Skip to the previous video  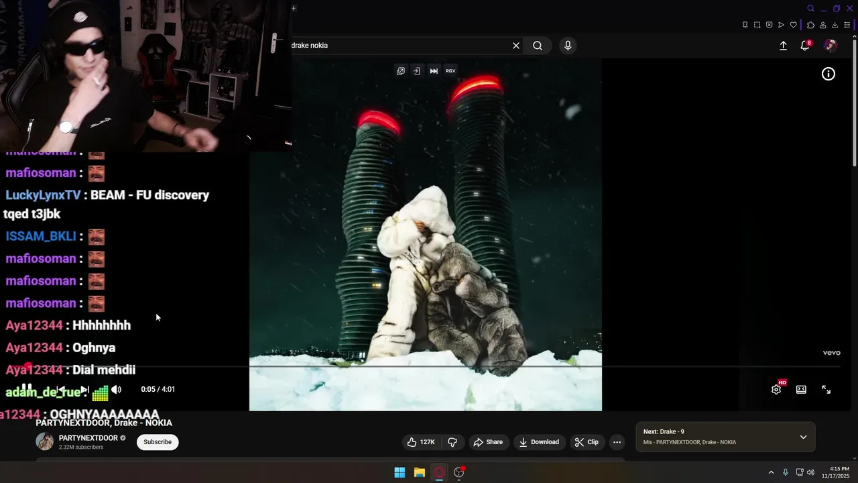[60, 389]
